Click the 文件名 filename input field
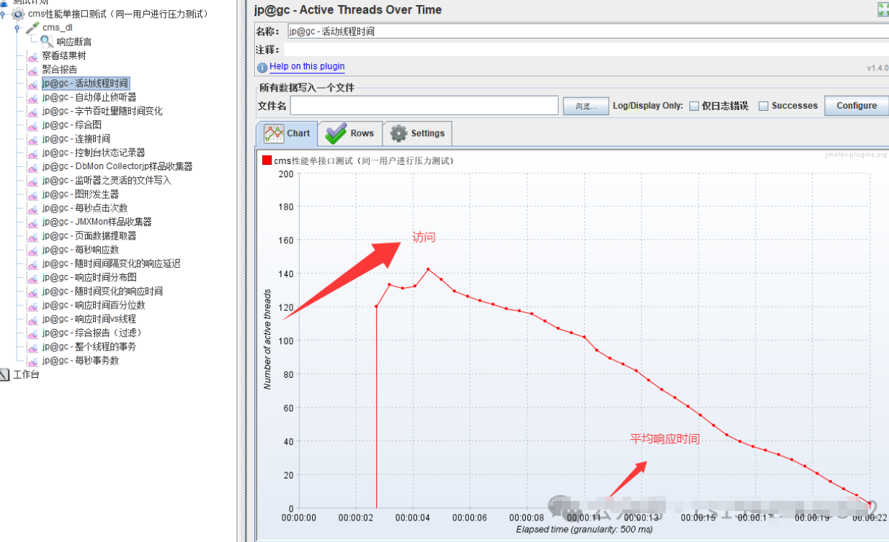This screenshot has height=542, width=889. pos(424,106)
